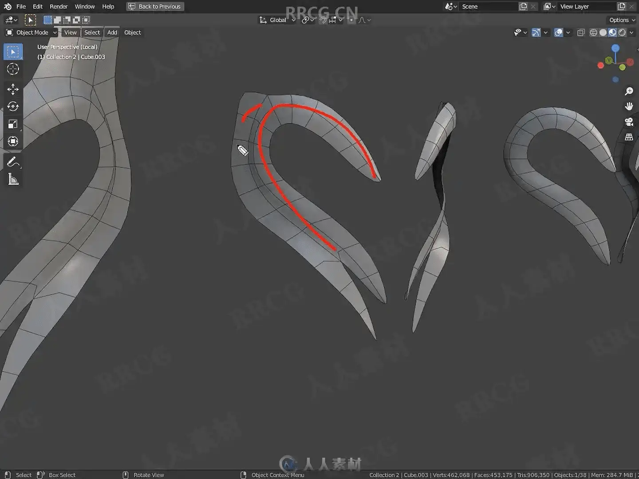The image size is (639, 479).
Task: Set selection mode to extend
Action: point(57,20)
